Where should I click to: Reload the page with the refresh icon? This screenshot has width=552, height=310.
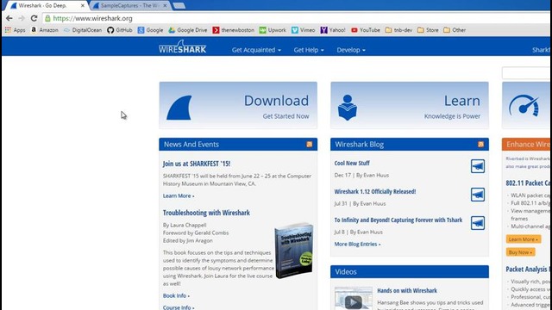(34, 18)
